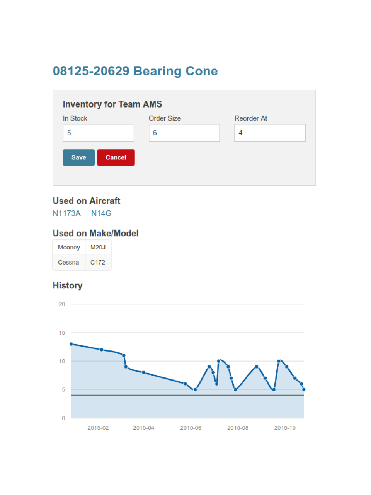Focus the In Stock input field
This screenshot has height=495, width=371.
click(98, 133)
